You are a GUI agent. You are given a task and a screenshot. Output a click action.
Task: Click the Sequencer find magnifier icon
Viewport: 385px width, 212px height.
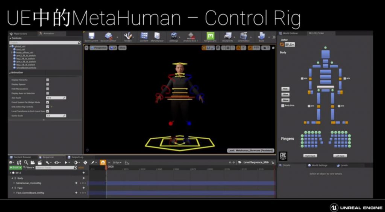[26, 162]
